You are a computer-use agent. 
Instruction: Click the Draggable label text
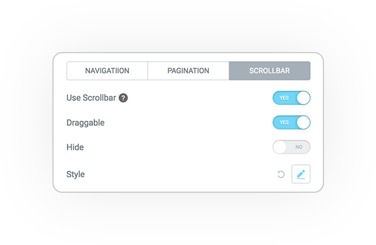[85, 123]
